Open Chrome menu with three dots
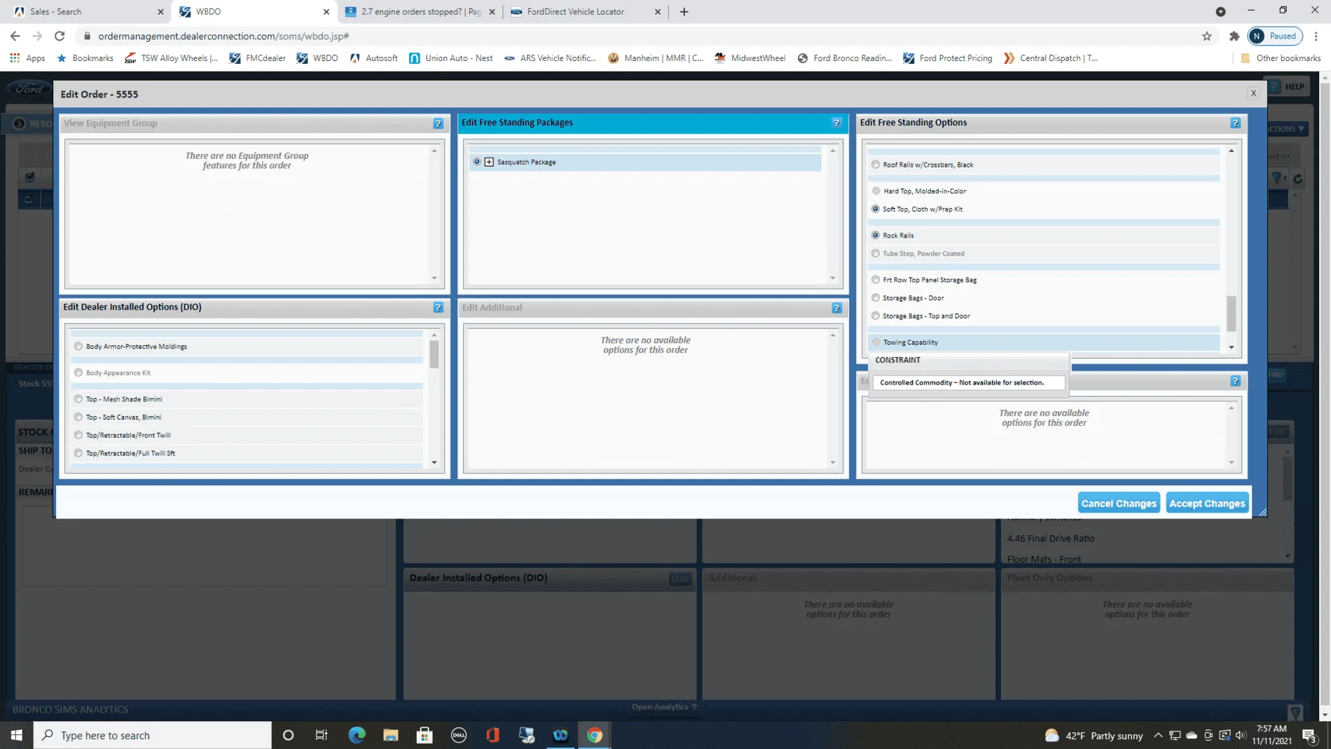Viewport: 1331px width, 749px height. coord(1316,36)
